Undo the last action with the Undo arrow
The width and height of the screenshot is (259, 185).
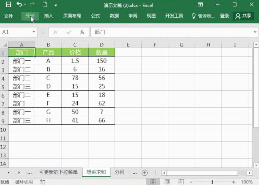tap(19, 4)
